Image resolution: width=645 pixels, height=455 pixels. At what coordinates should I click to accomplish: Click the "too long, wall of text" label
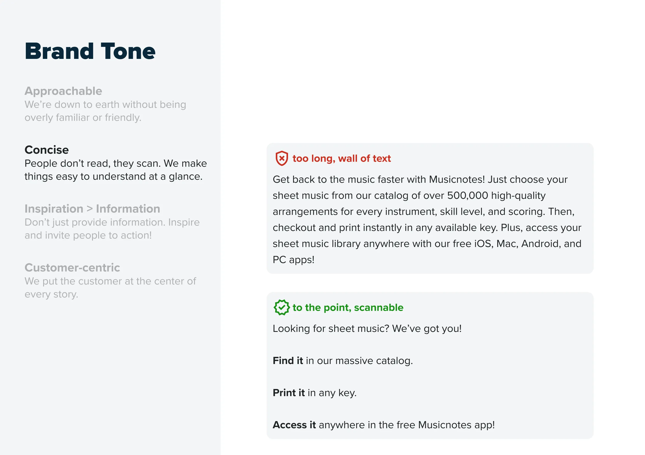(341, 159)
